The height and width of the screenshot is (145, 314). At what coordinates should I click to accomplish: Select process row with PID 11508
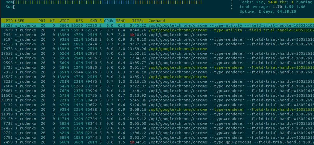157,95
